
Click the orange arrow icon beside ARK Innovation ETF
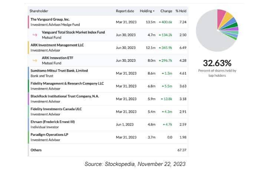pyautogui.click(x=35, y=60)
